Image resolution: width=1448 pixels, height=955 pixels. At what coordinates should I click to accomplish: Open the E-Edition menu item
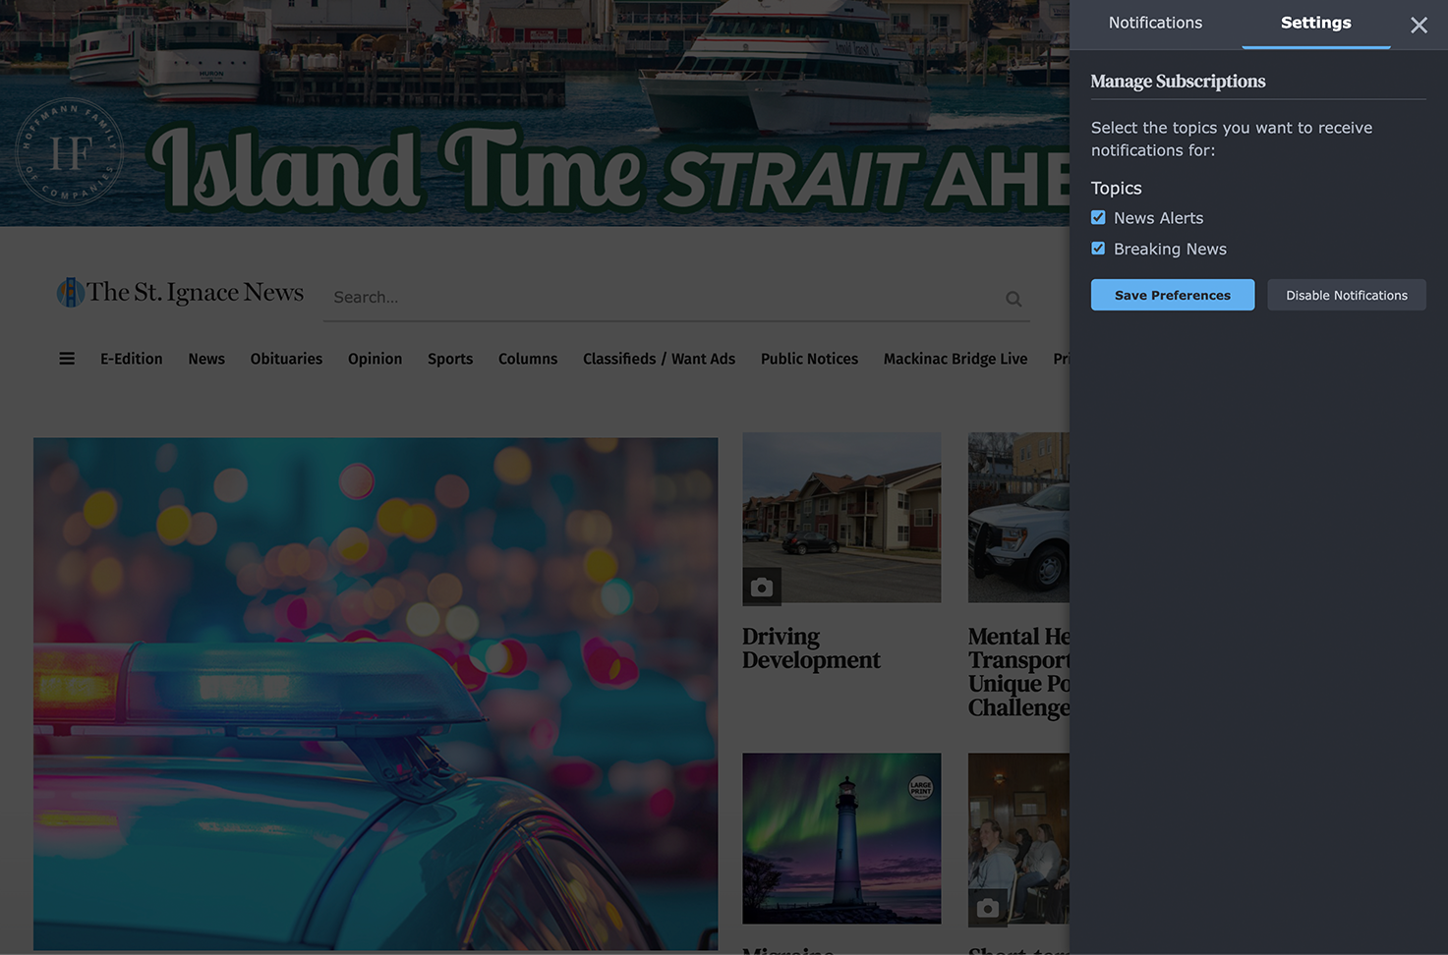132,359
